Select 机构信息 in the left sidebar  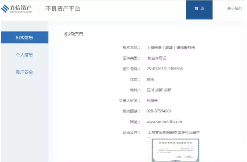coord(24,37)
